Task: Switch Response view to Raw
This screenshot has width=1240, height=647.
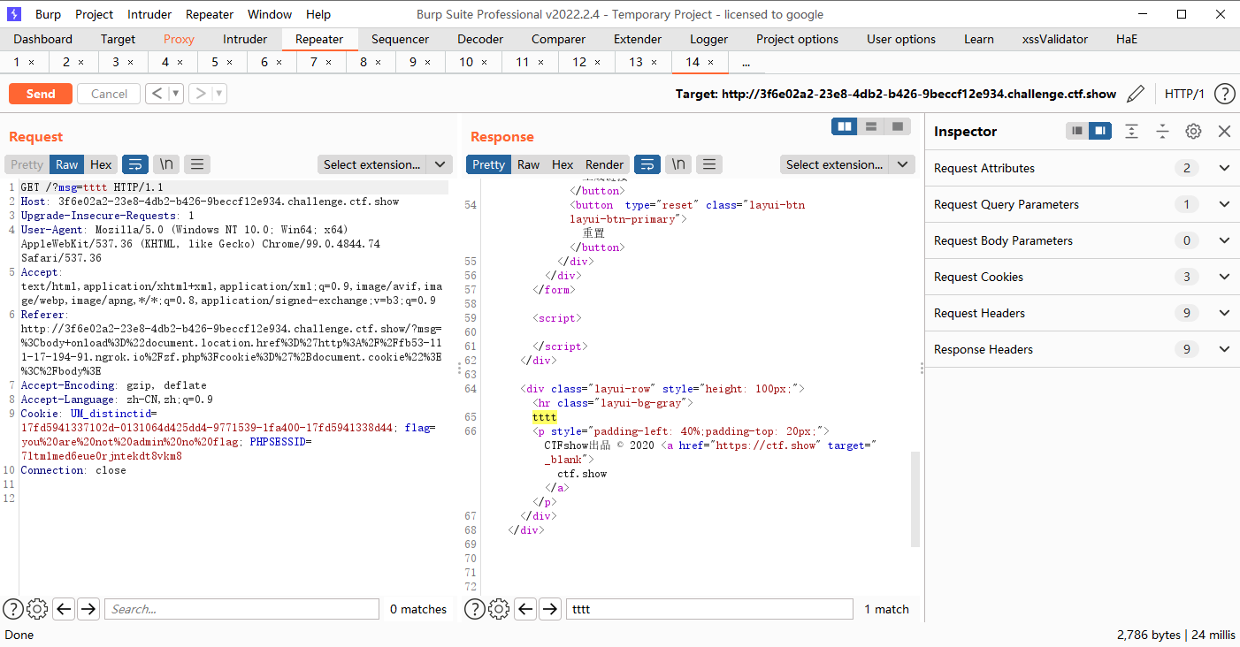Action: (x=529, y=164)
